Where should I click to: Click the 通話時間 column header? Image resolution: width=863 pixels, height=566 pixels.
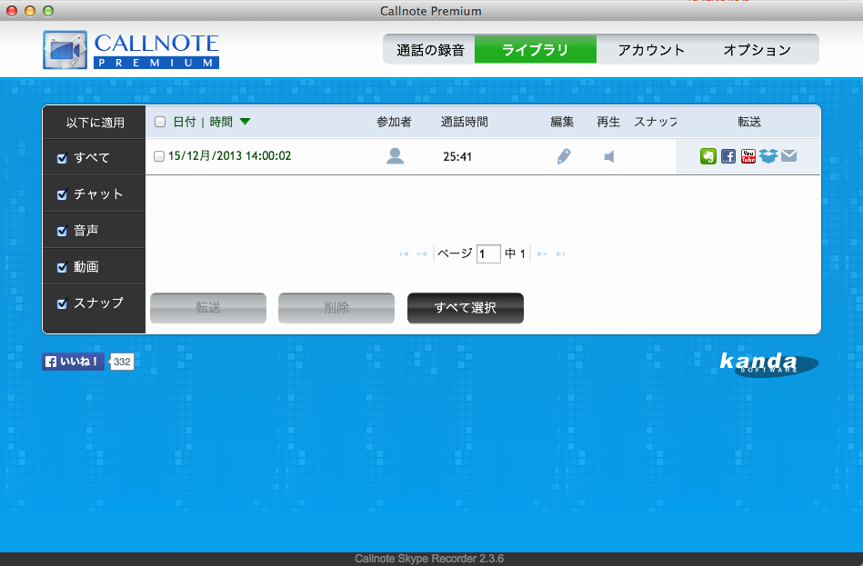(464, 122)
